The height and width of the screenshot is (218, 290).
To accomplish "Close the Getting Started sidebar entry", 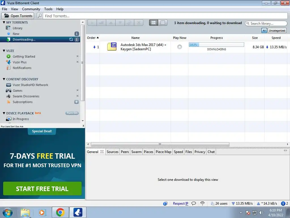I will coord(78,56).
